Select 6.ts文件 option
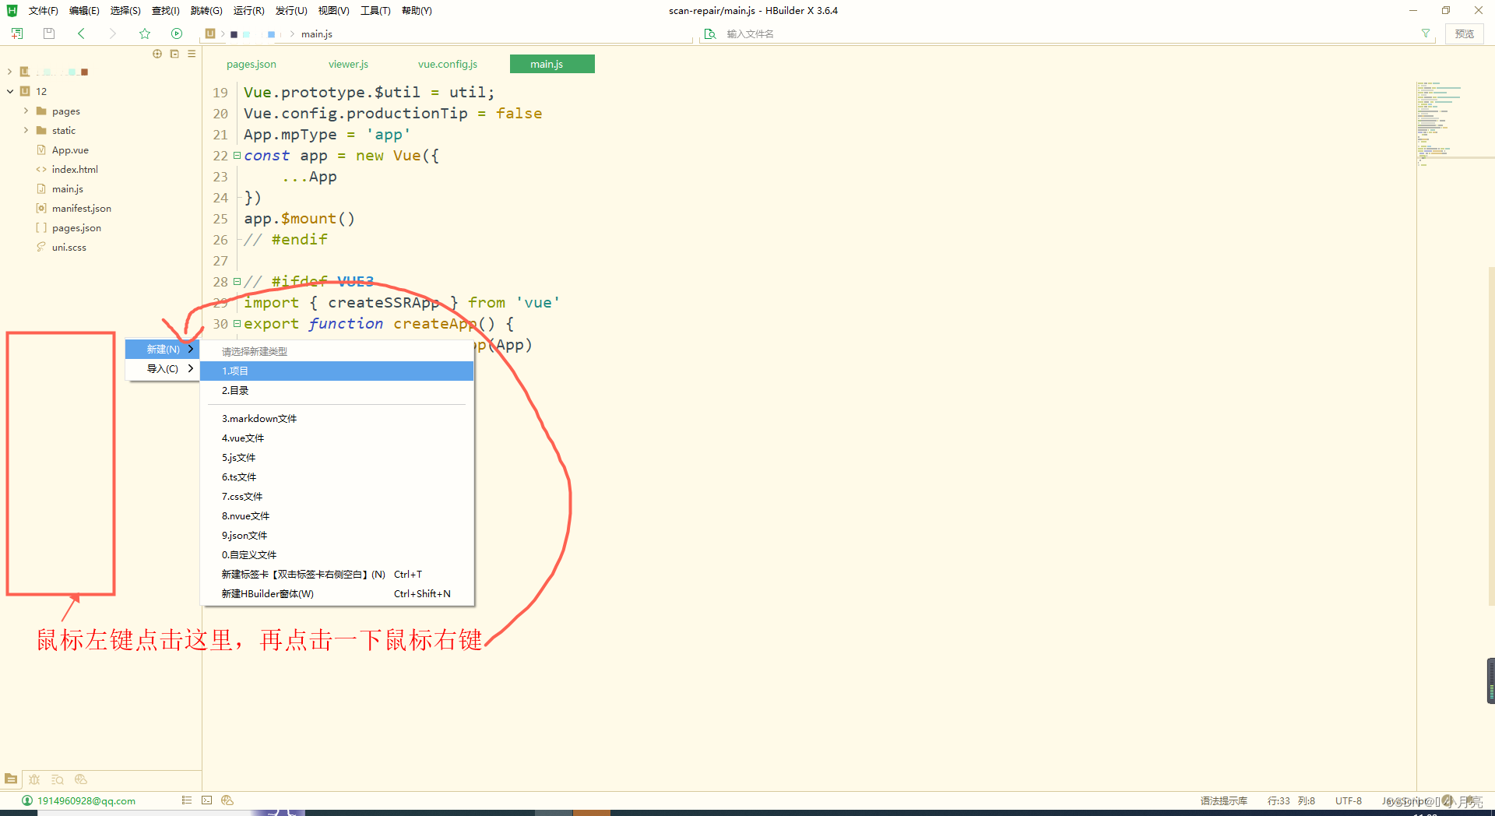The height and width of the screenshot is (816, 1495). tap(337, 477)
